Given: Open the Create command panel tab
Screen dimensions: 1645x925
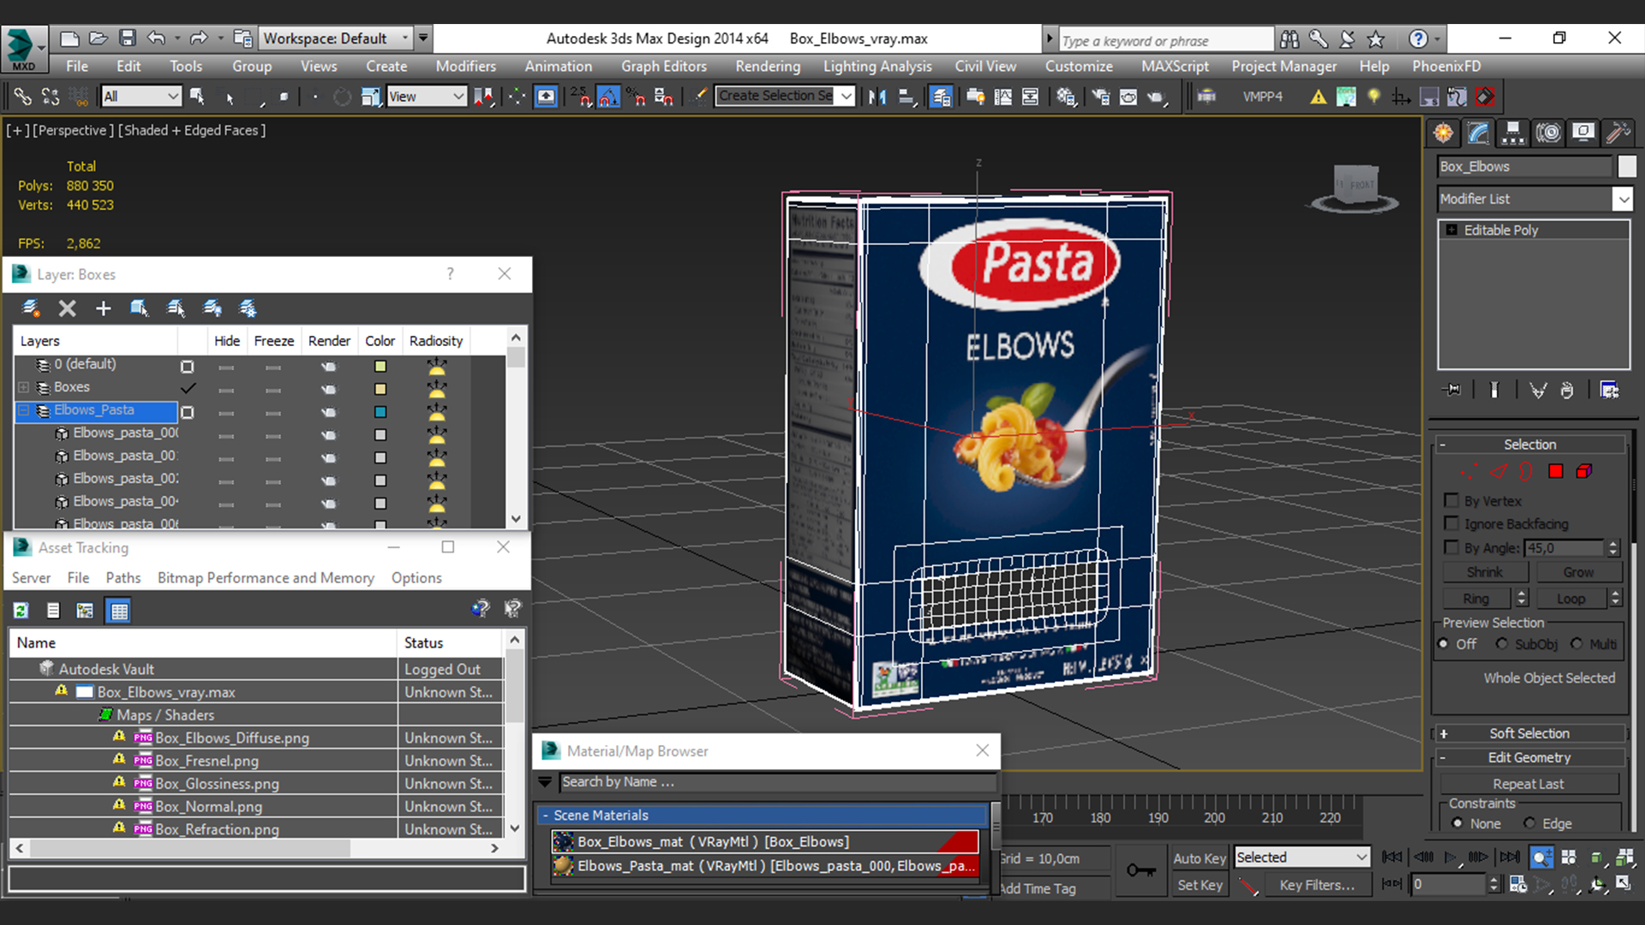Looking at the screenshot, I should [1444, 133].
